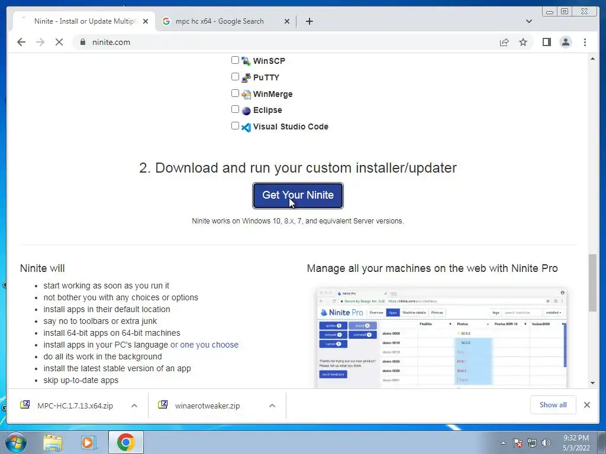606x454 pixels.
Task: Tick the WinSCP checkbox
Action: (x=235, y=60)
